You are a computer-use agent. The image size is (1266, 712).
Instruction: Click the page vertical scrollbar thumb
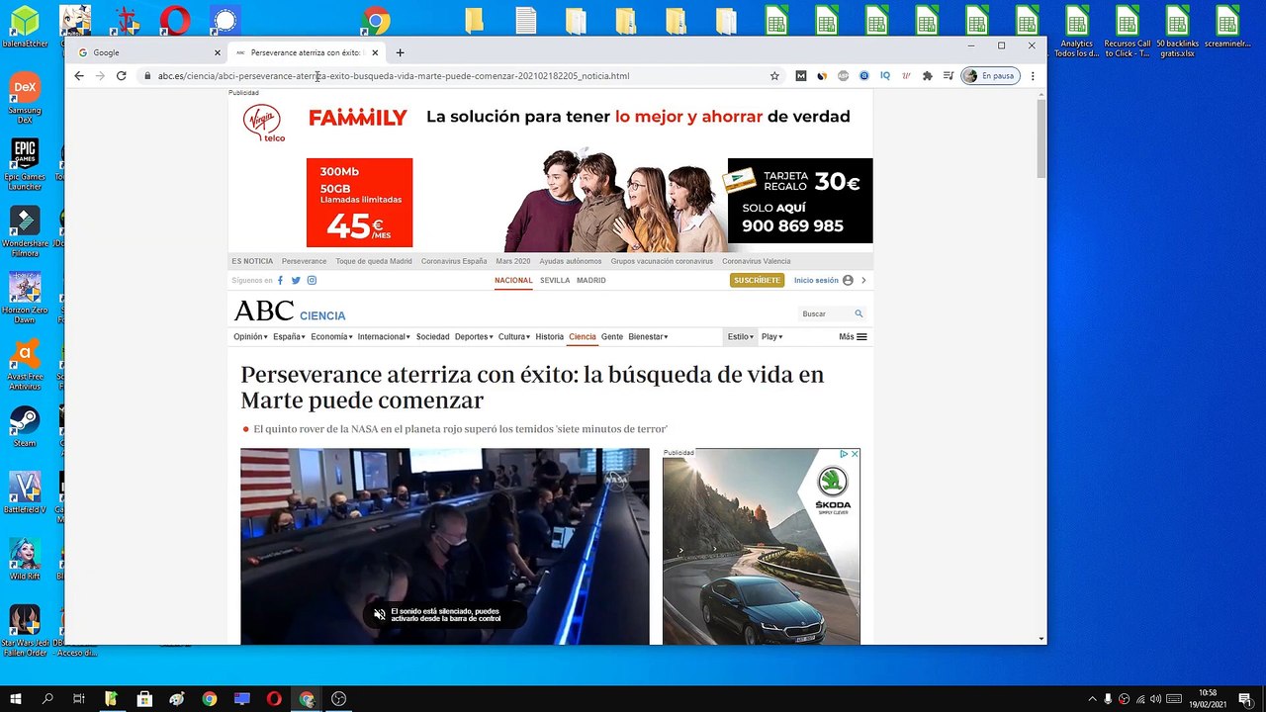(x=1041, y=138)
